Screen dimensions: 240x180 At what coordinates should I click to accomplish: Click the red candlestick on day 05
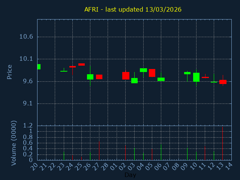coord(152,73)
